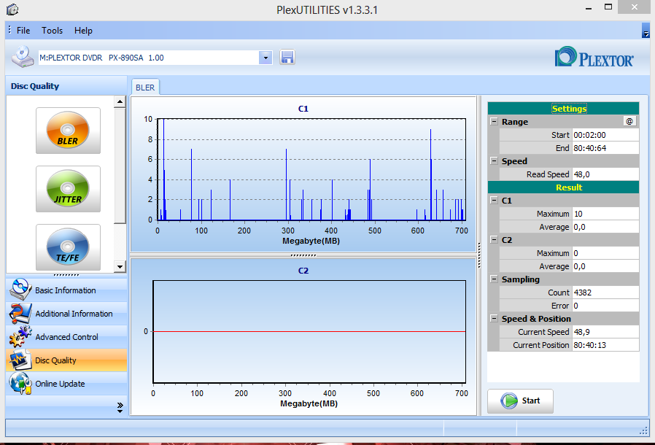Screen dimensions: 655x445
Task: Minimize the PlexUTILITIES window
Action: coord(588,8)
